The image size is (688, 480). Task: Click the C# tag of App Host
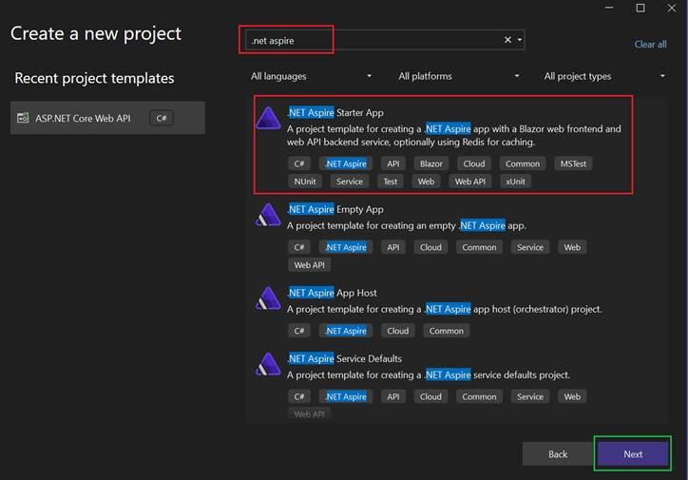[x=299, y=331]
